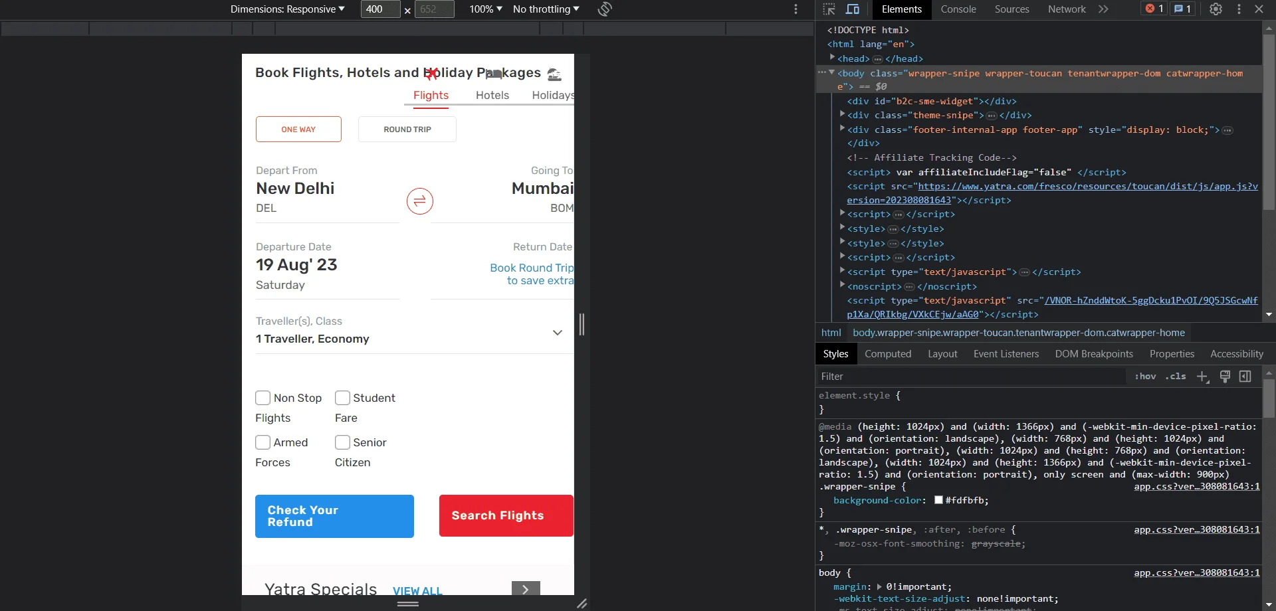Viewport: 1276px width, 611px height.
Task: Switch to the Network tab
Action: 1066,9
